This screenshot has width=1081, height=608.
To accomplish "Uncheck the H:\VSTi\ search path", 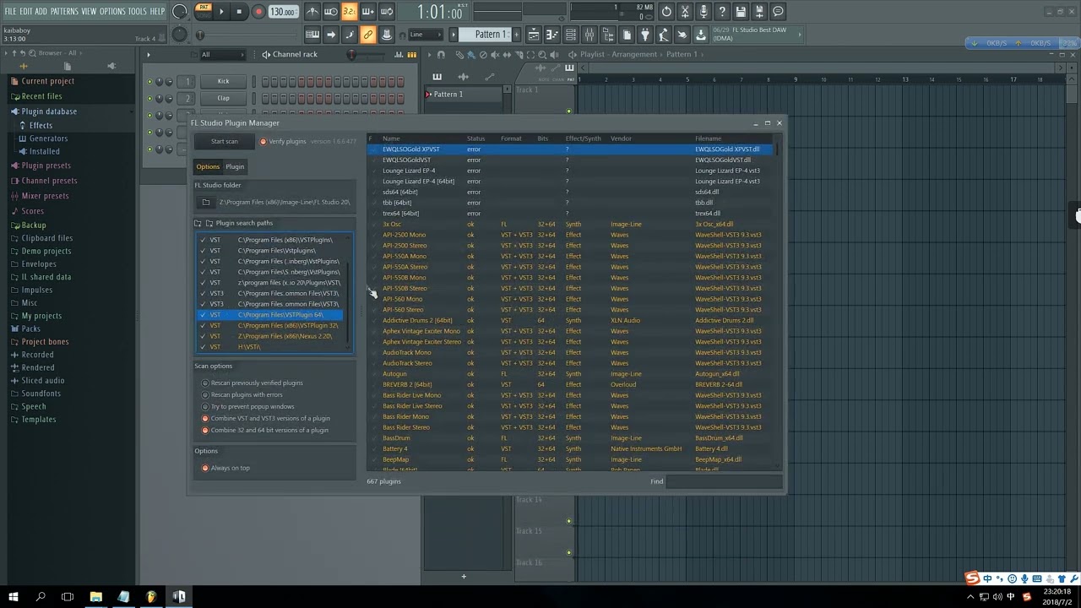I will click(203, 347).
